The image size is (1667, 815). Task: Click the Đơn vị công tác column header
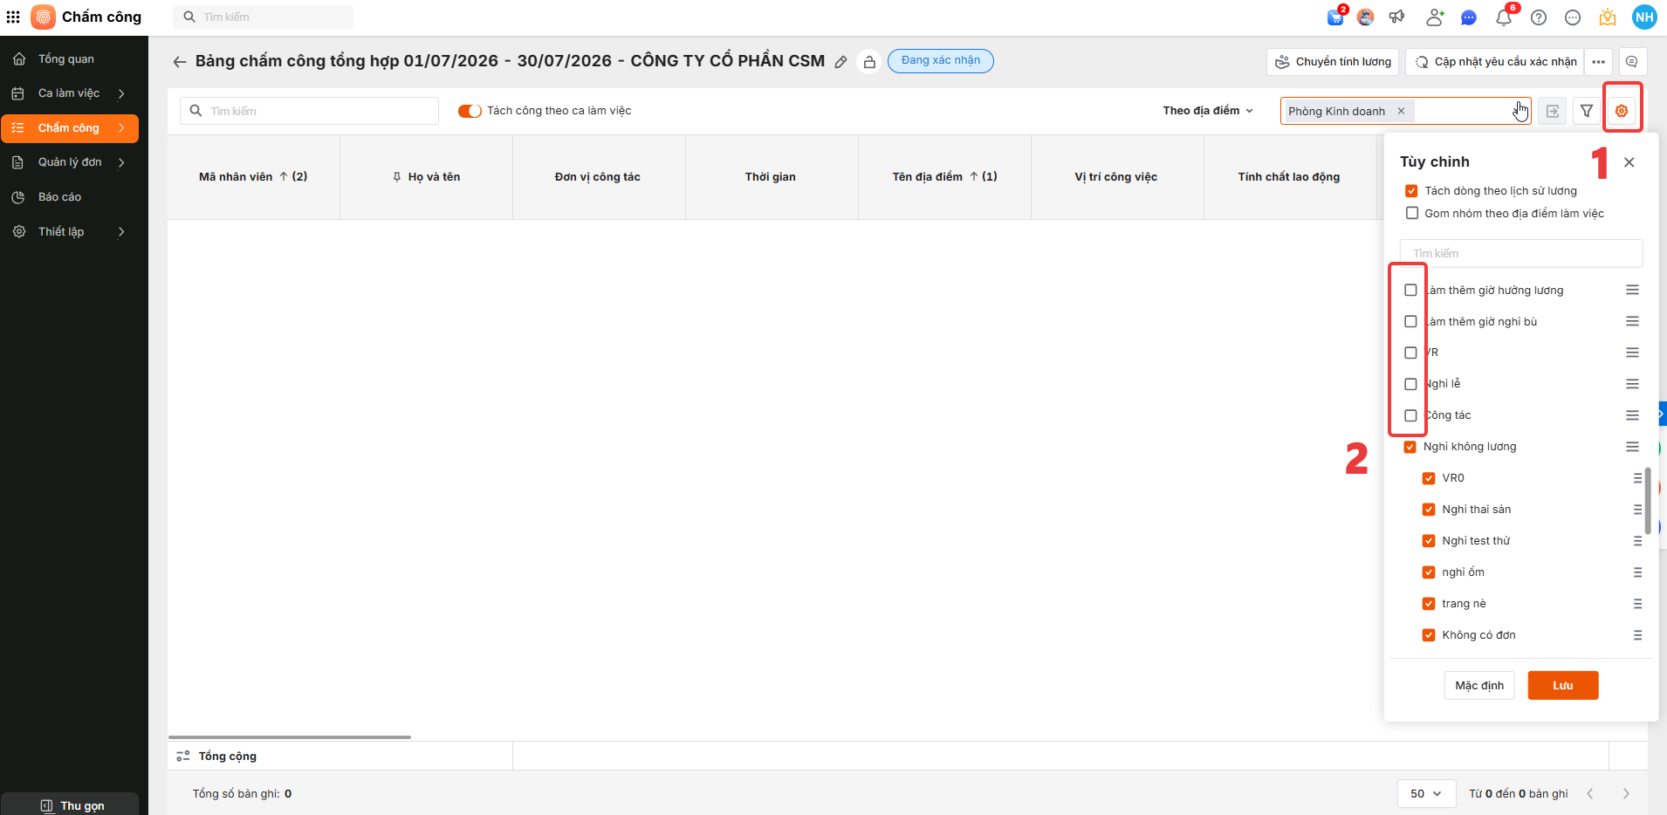[x=598, y=177]
